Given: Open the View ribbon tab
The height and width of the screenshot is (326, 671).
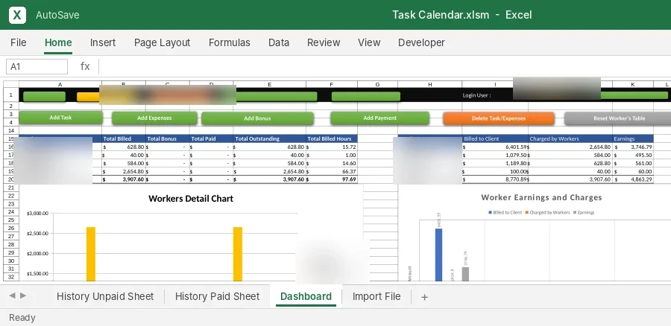Looking at the screenshot, I should [x=369, y=42].
